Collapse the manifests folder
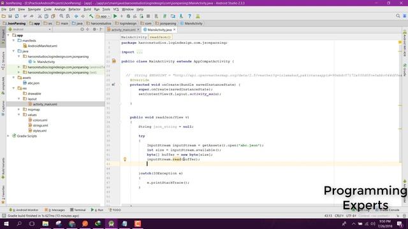 [13, 41]
